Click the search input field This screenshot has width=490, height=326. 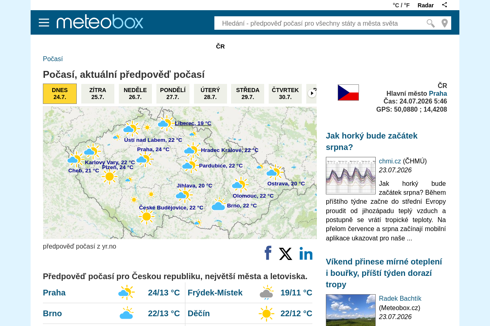point(320,23)
